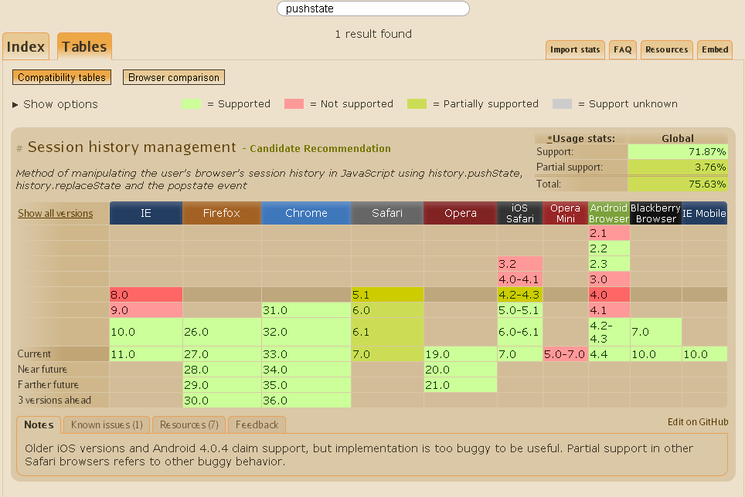Click the Embed button
This screenshot has width=745, height=497.
point(715,50)
